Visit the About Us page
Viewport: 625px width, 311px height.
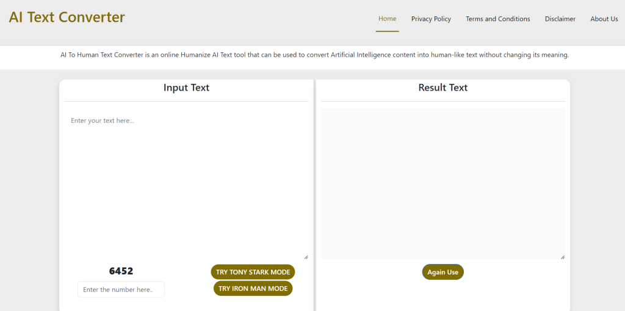[x=604, y=19]
